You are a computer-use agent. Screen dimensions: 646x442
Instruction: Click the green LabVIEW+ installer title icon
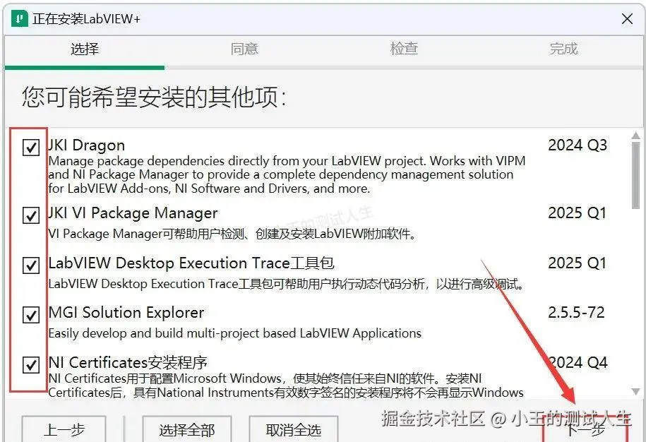tap(19, 19)
